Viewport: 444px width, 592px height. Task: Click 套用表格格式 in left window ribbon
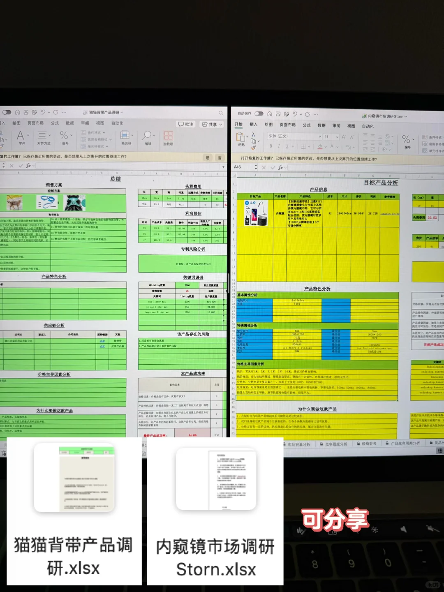click(96, 139)
